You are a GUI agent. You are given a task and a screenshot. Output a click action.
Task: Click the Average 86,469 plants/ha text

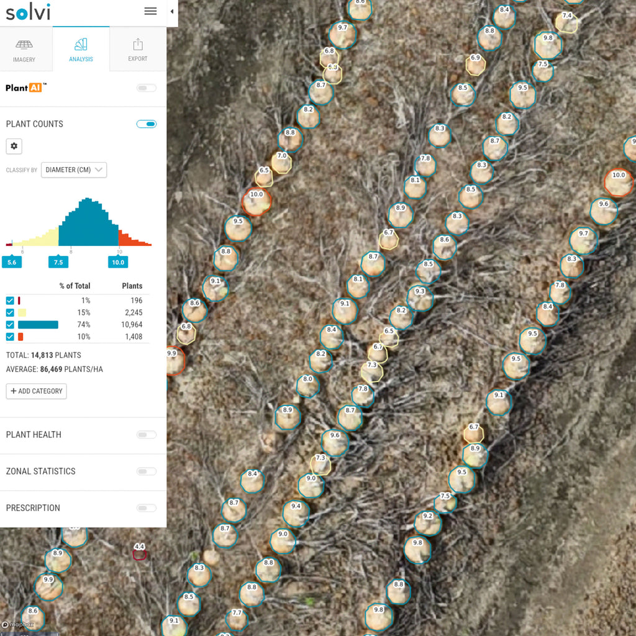[55, 370]
